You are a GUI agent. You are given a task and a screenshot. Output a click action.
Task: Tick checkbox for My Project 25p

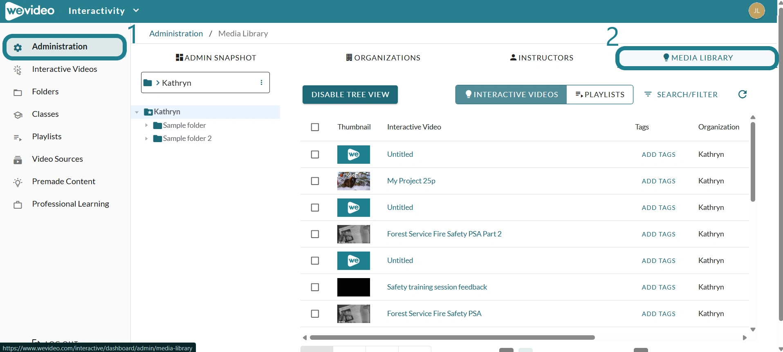tap(315, 181)
